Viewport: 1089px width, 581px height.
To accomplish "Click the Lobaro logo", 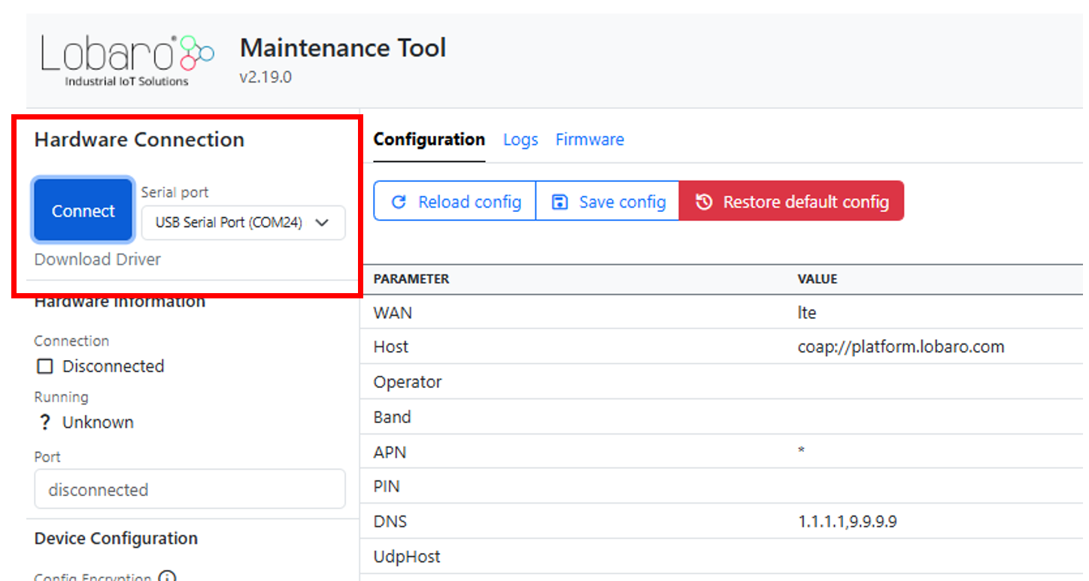I will tap(127, 61).
